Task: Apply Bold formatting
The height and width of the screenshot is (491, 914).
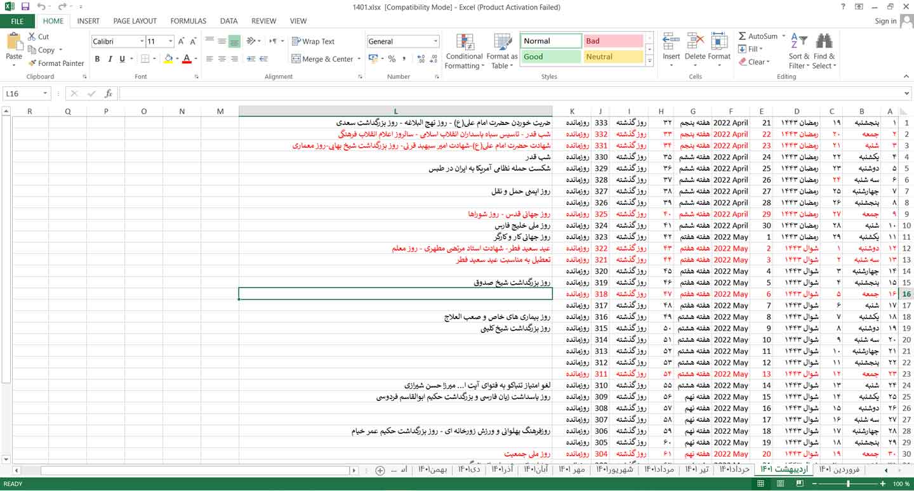Action: [x=97, y=59]
